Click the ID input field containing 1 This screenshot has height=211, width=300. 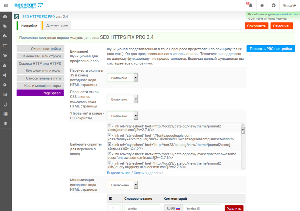[115, 208]
